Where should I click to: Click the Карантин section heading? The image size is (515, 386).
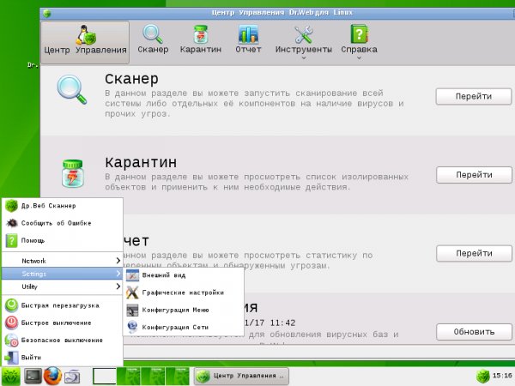[x=141, y=162]
